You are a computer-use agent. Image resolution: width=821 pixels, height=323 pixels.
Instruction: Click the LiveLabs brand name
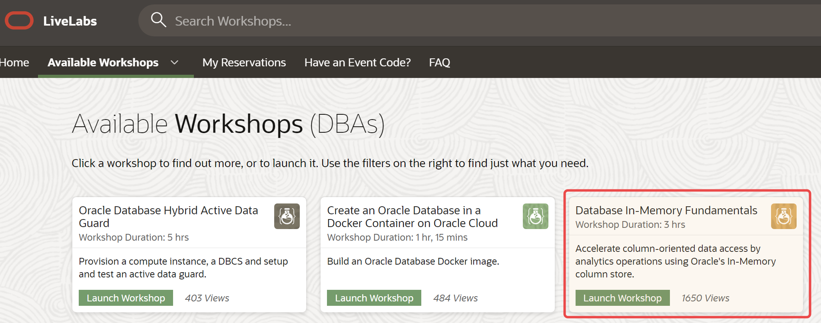tap(70, 21)
